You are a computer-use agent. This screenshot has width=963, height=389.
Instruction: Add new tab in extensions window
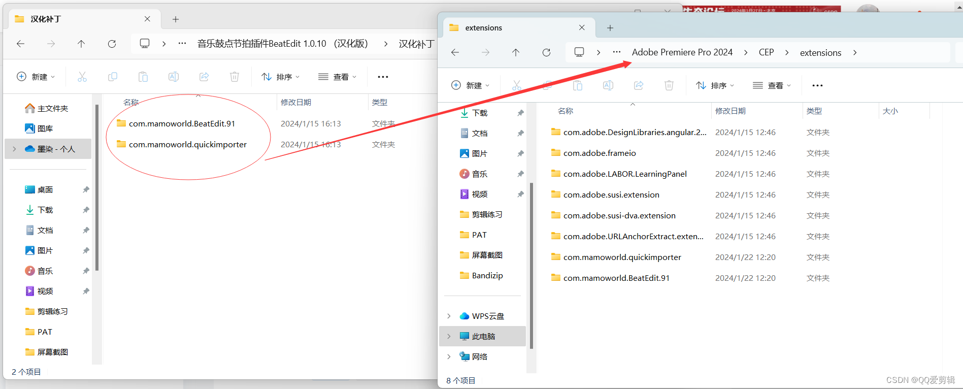click(610, 28)
